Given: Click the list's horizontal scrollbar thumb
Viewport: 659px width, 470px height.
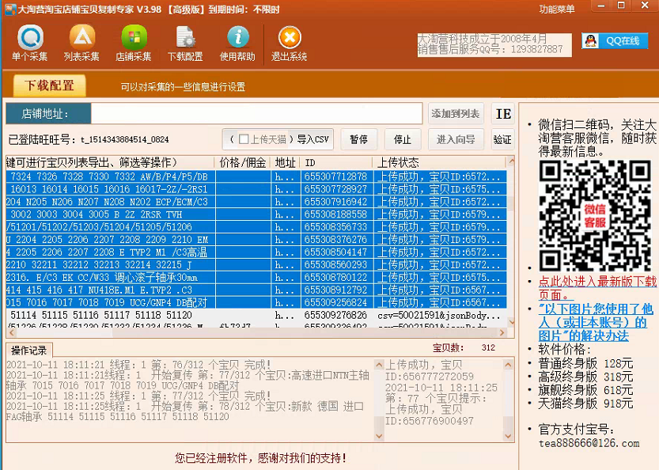Looking at the screenshot, I should tap(64, 332).
